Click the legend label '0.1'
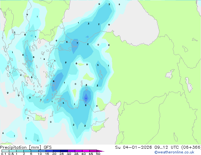Viewport: 201px width, 155px height. 3,154
